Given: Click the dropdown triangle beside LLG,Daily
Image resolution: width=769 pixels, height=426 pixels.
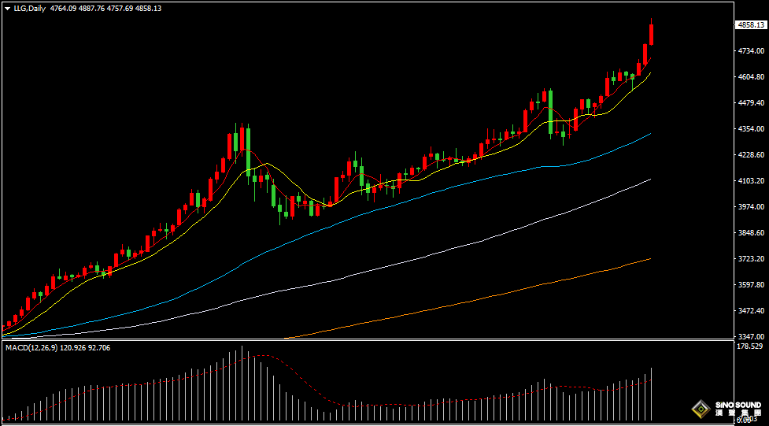Looking at the screenshot, I should (x=7, y=8).
